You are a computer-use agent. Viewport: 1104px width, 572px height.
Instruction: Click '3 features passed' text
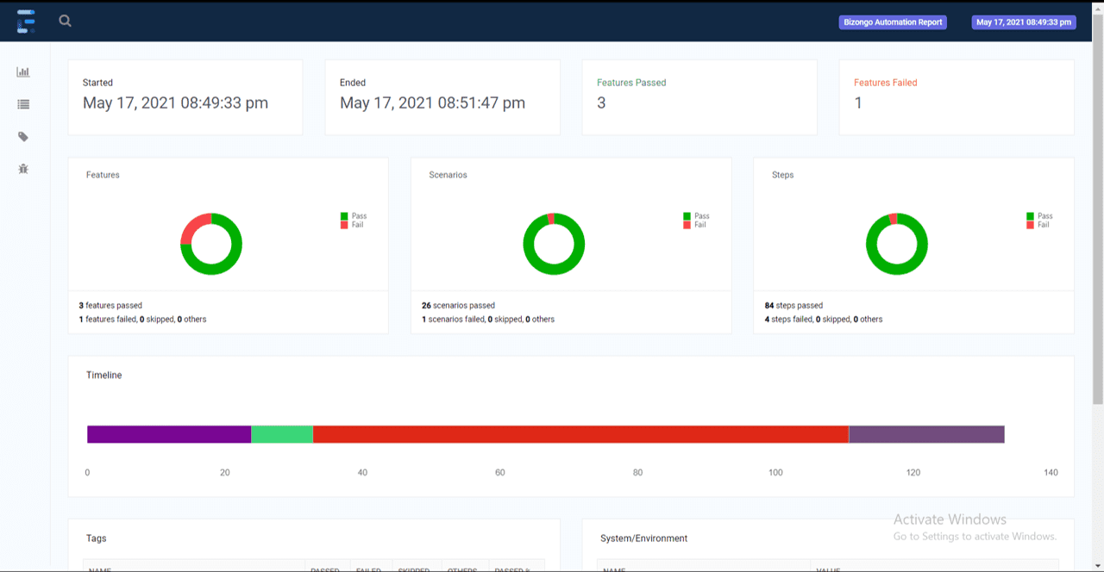pos(110,306)
